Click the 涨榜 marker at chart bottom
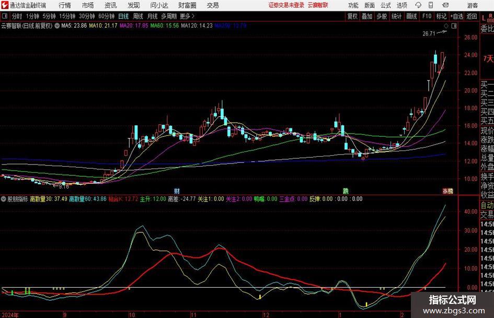The image size is (494, 318). pos(447,191)
